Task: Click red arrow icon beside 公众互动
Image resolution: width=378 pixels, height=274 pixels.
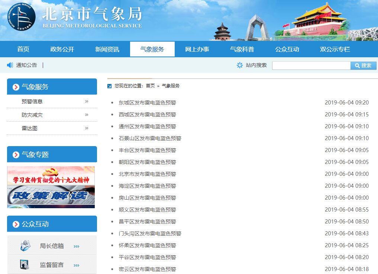Action: (16, 224)
